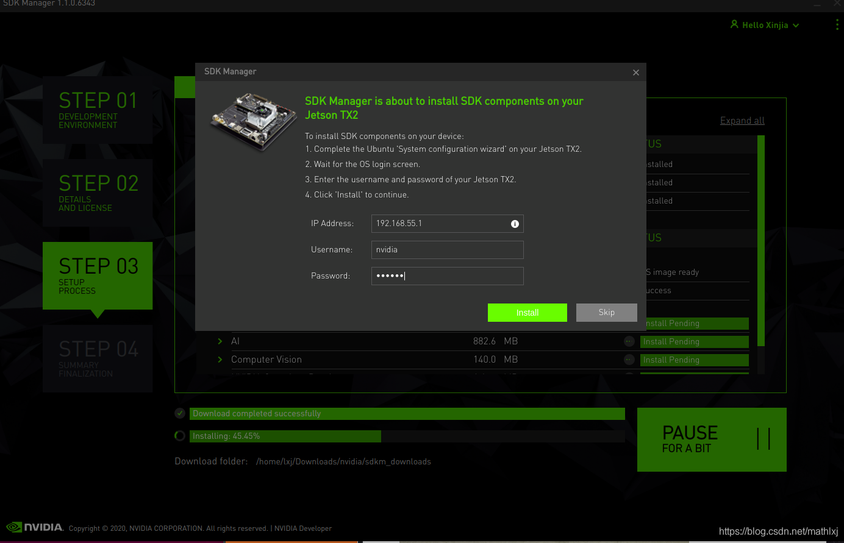Click the Computer Vision Install Pending status
This screenshot has height=543, width=844.
point(695,360)
